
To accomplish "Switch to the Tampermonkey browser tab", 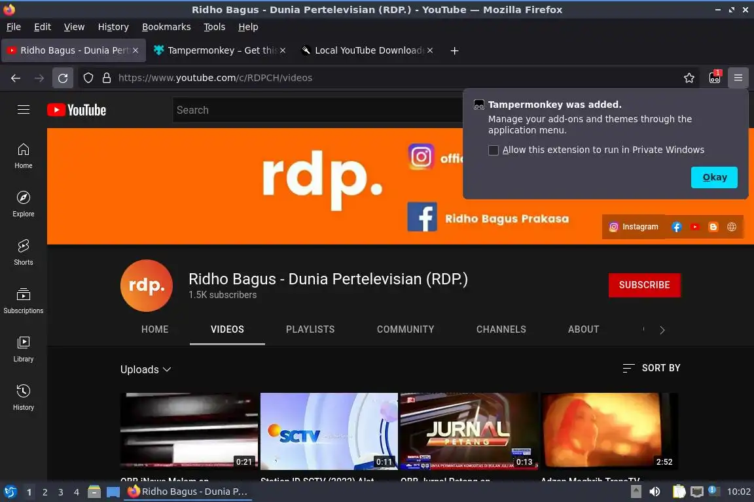I will coord(219,50).
